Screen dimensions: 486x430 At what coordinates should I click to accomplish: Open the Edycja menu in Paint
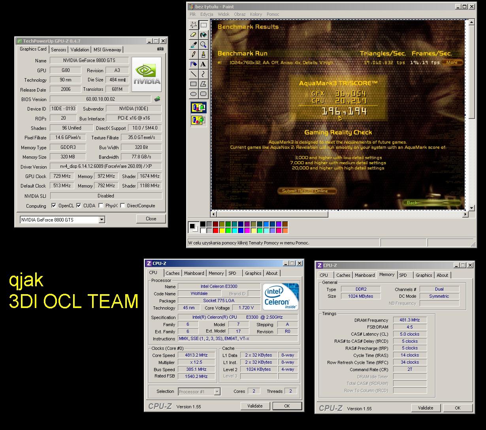click(207, 14)
